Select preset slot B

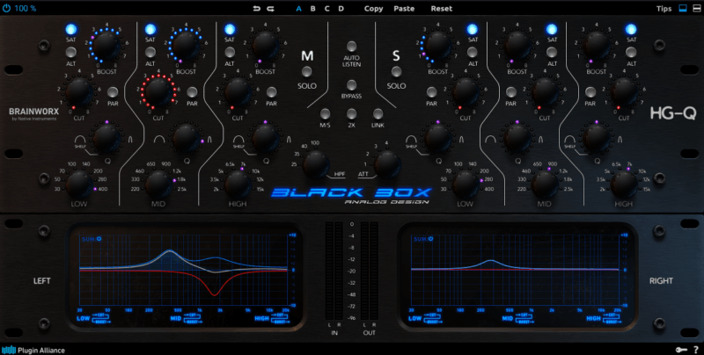pos(313,9)
